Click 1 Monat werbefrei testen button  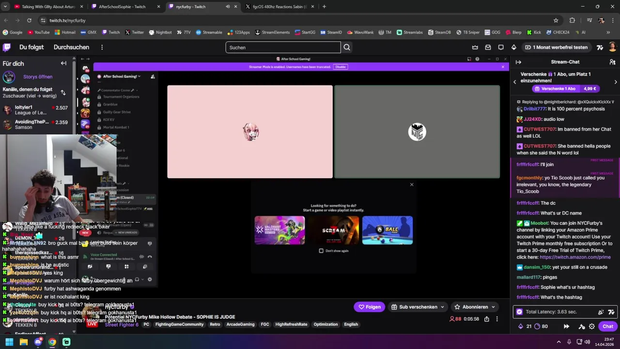click(x=557, y=47)
